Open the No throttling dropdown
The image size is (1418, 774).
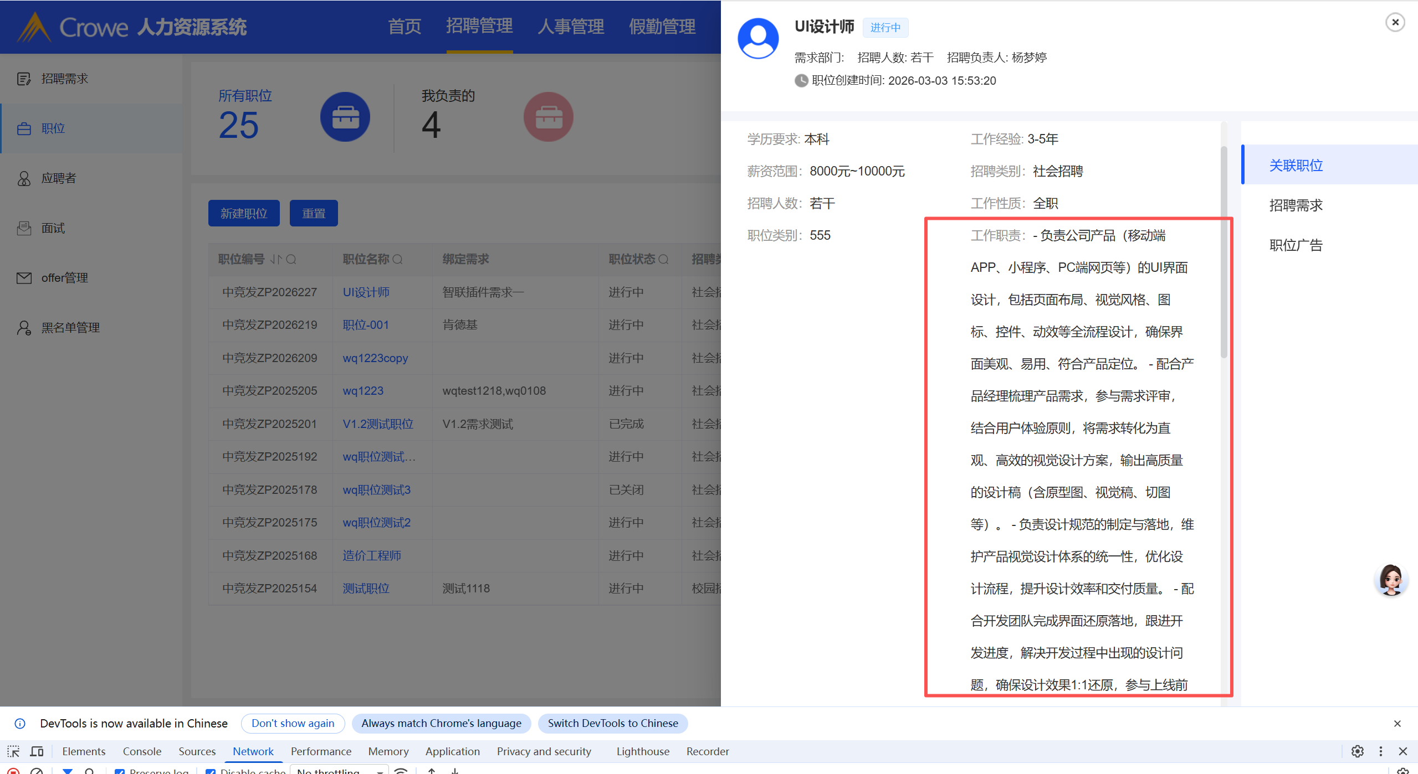[x=339, y=771]
